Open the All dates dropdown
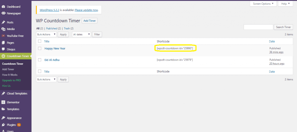297x132 pixels. click(x=82, y=34)
